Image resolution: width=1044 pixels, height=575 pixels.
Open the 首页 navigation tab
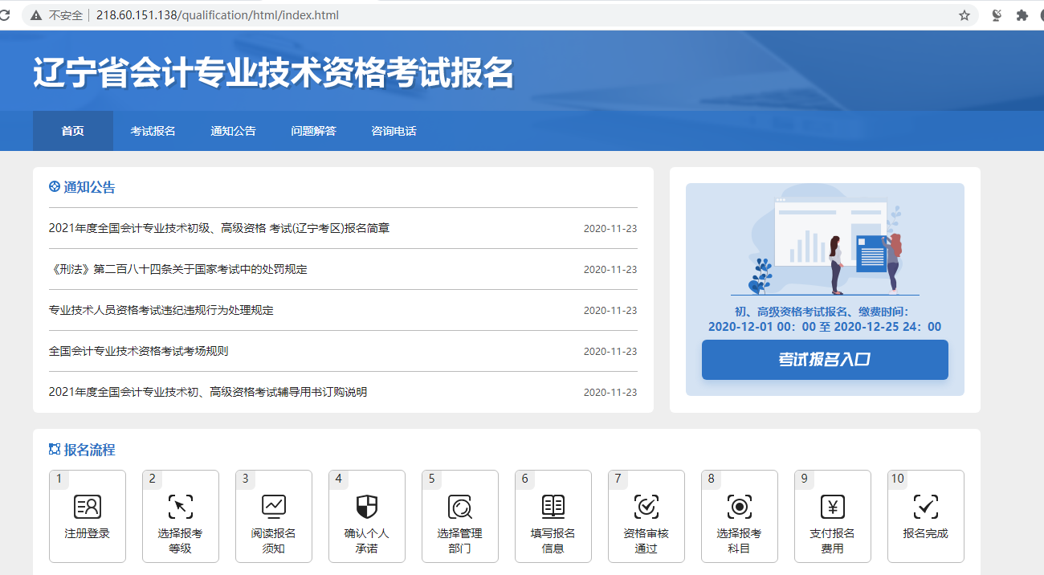pos(73,131)
